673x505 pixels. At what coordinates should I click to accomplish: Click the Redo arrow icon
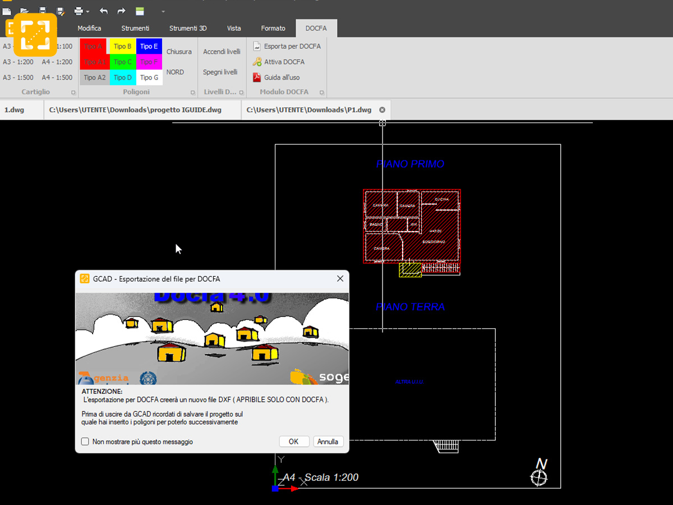click(121, 11)
